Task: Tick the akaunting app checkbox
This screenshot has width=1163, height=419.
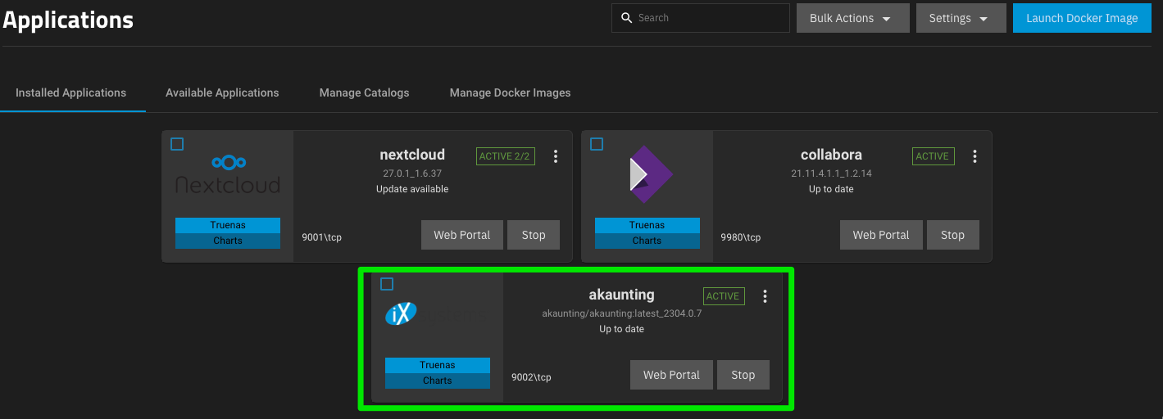Action: click(x=387, y=284)
